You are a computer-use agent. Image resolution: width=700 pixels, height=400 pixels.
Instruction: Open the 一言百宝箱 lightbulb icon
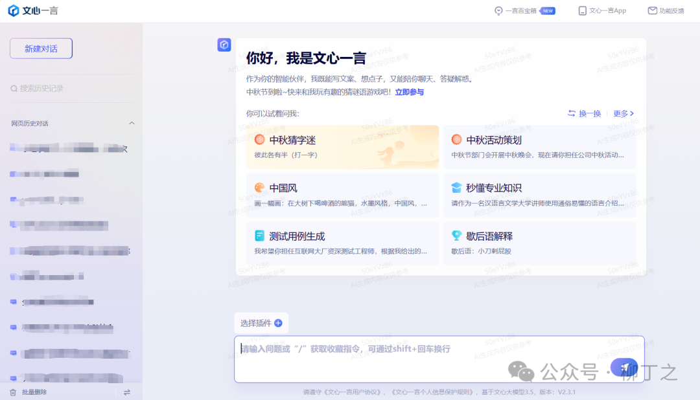(x=498, y=11)
